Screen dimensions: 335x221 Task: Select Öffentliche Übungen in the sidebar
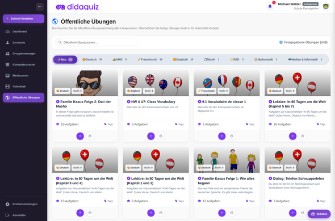[23, 97]
